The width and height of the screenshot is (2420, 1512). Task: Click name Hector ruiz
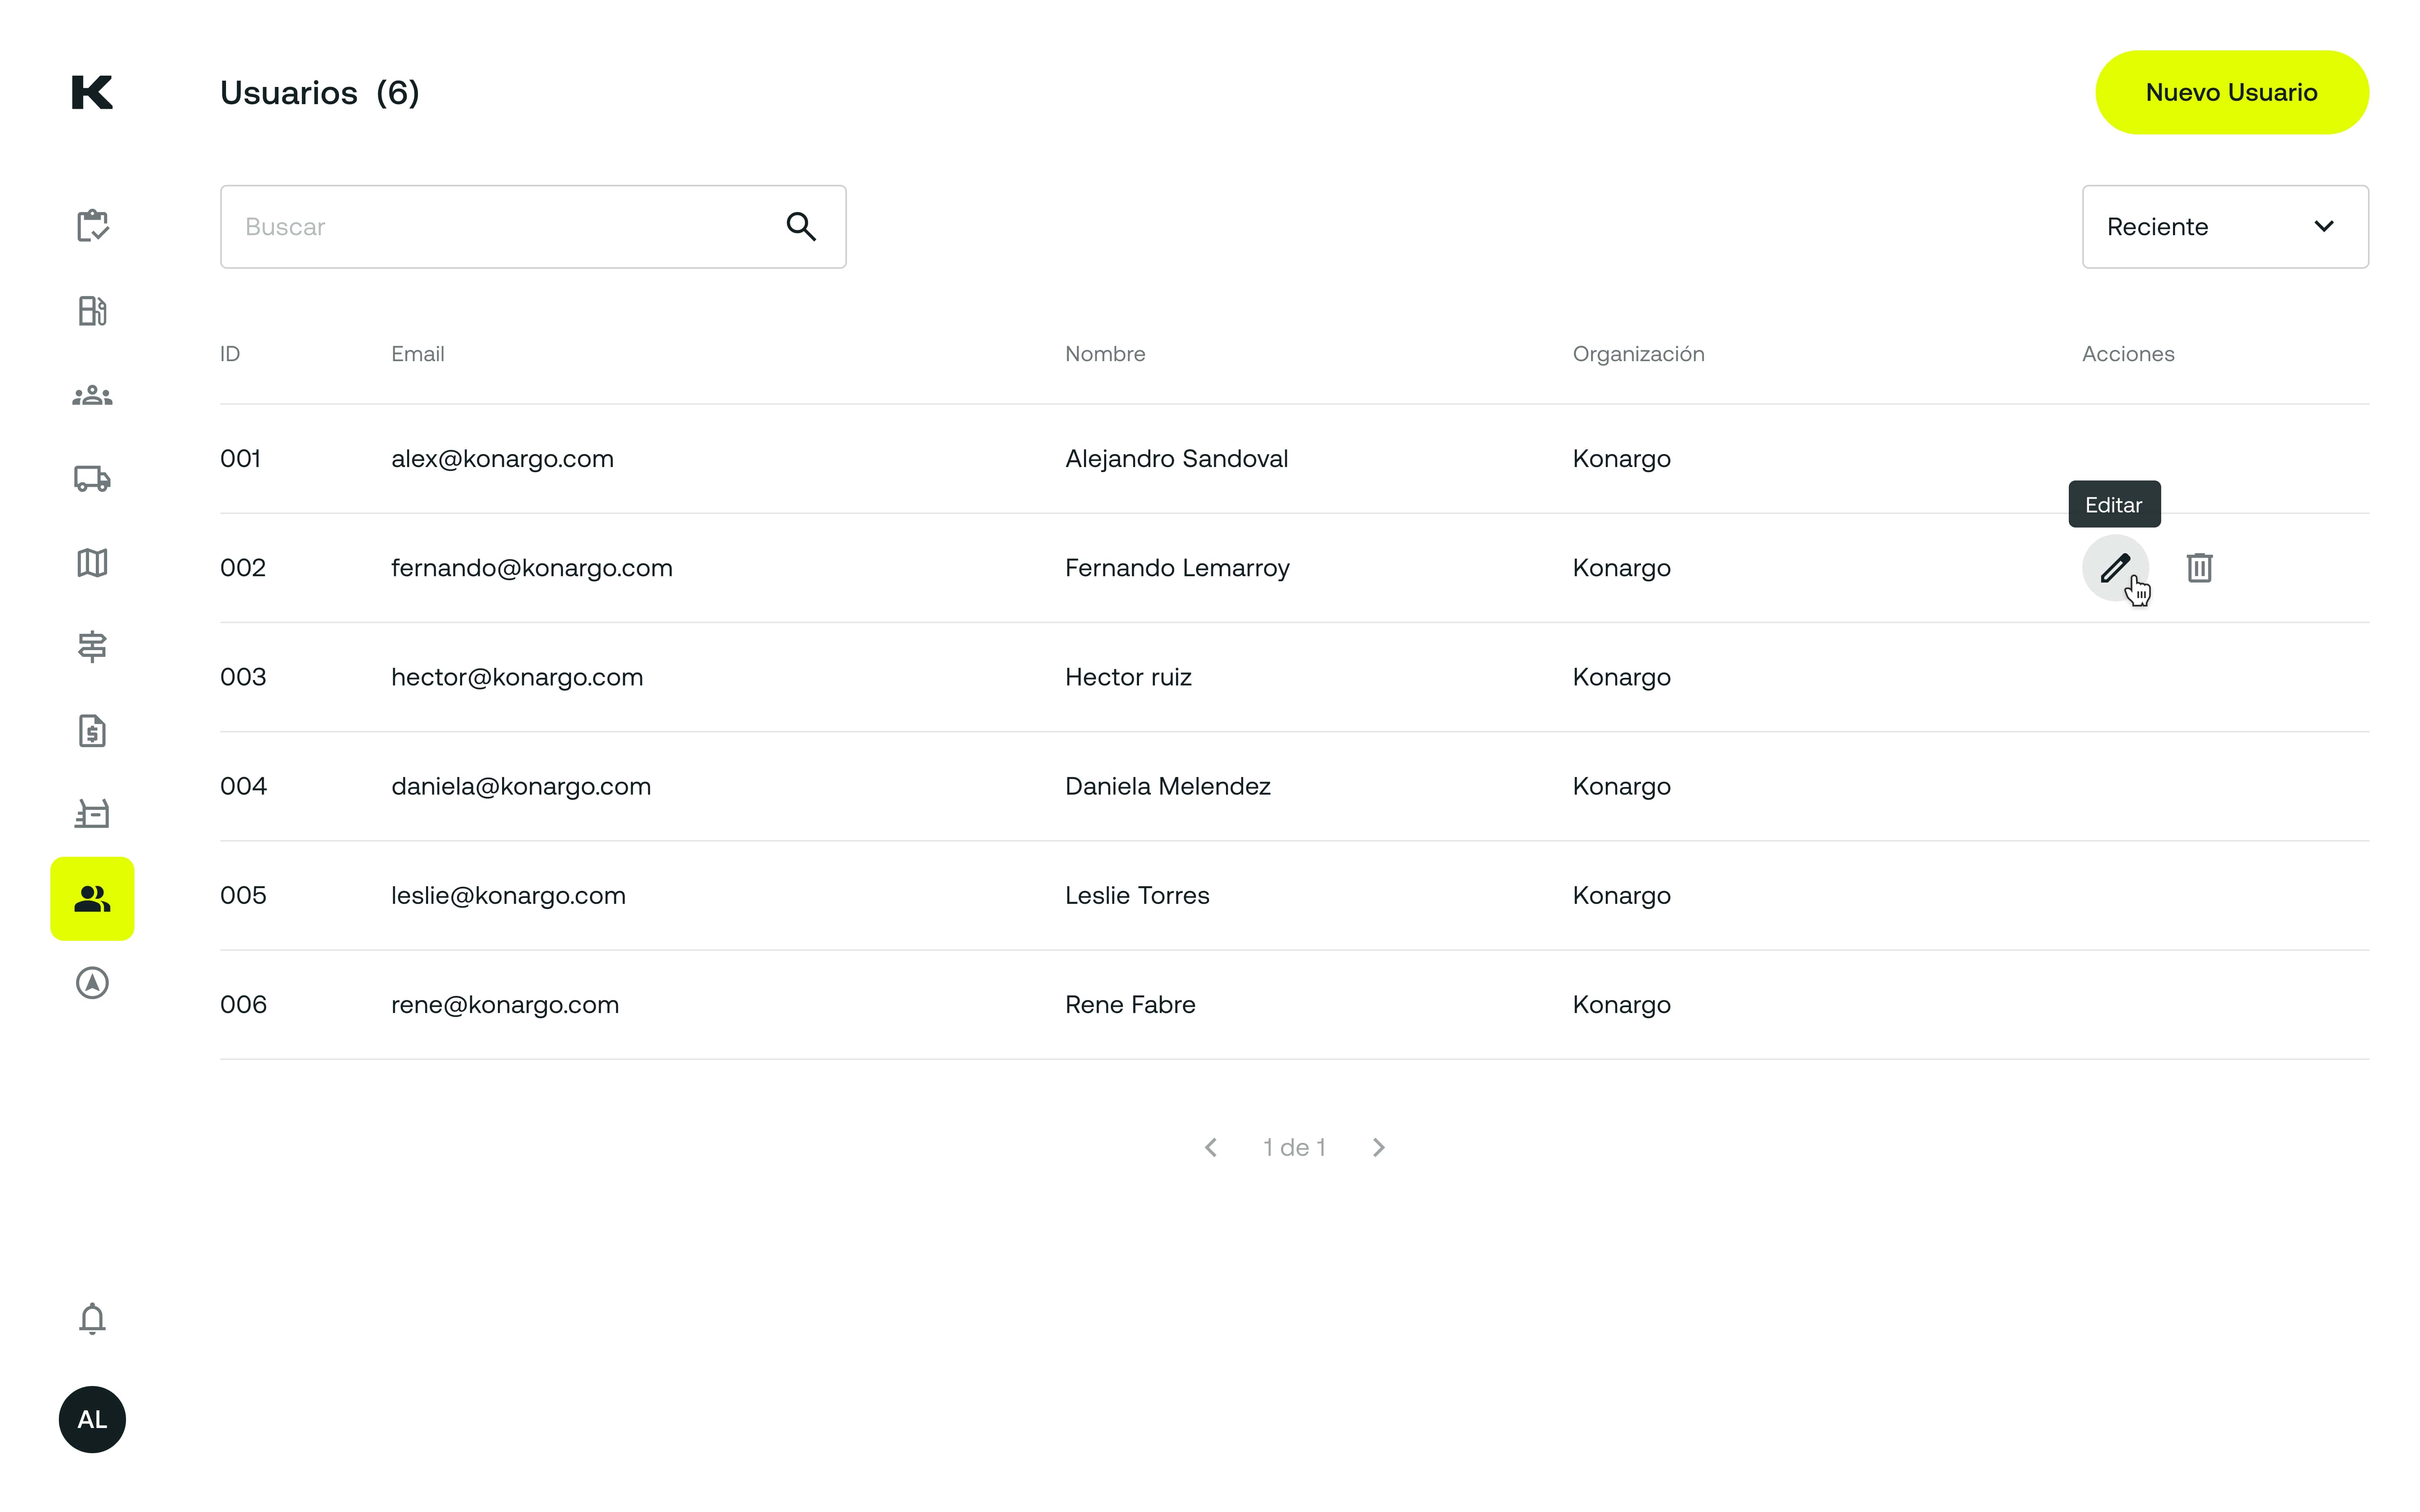click(1128, 677)
